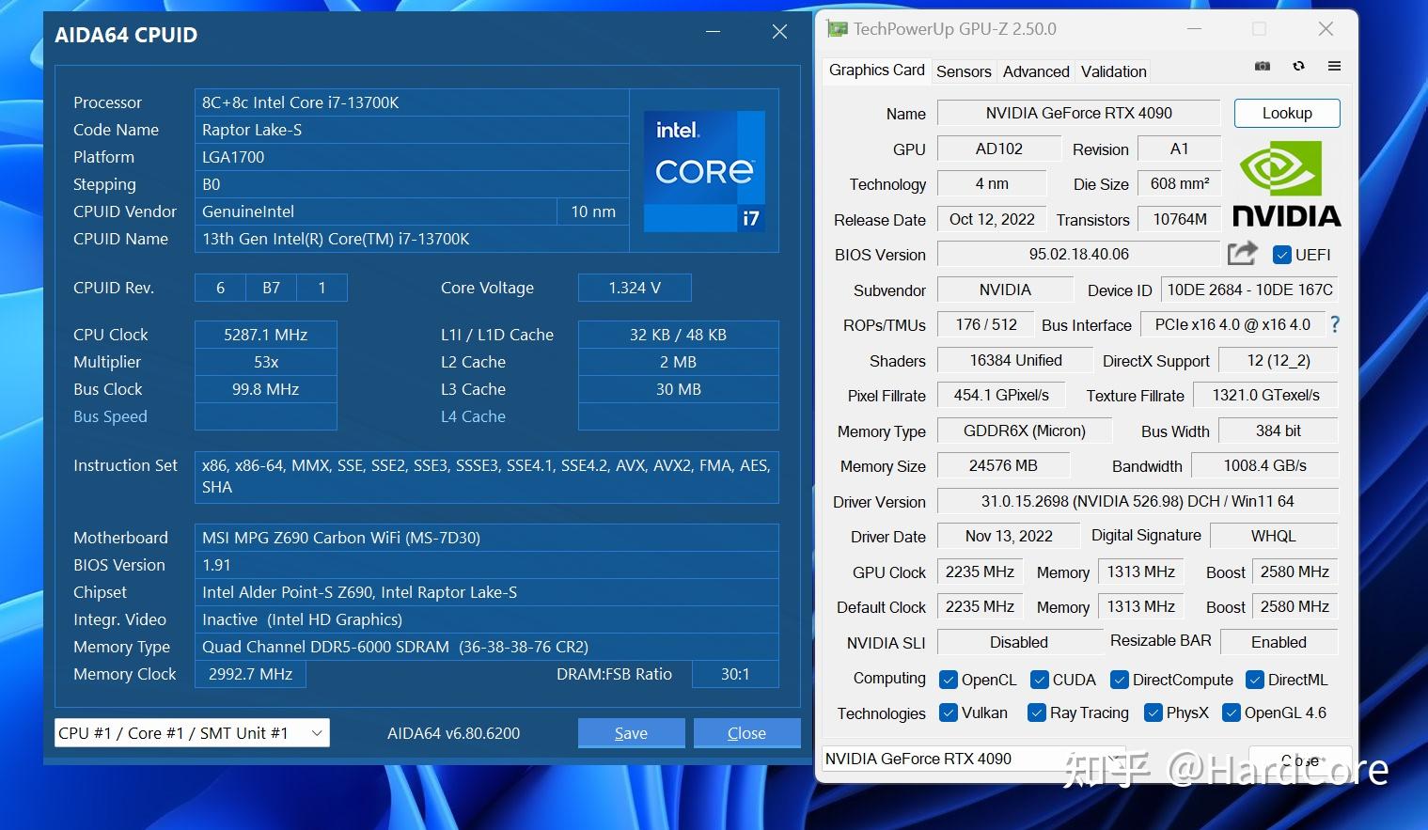
Task: Click the Instruction Set list text
Action: [487, 476]
